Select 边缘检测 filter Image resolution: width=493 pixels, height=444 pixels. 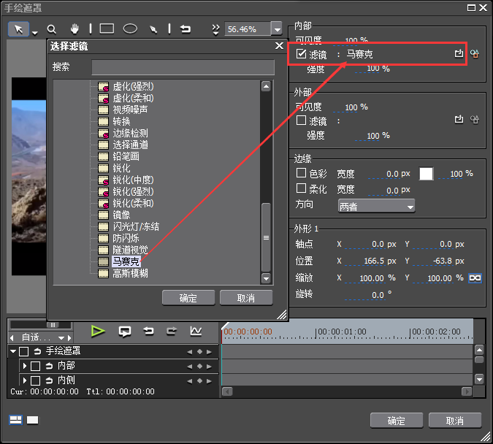[130, 134]
